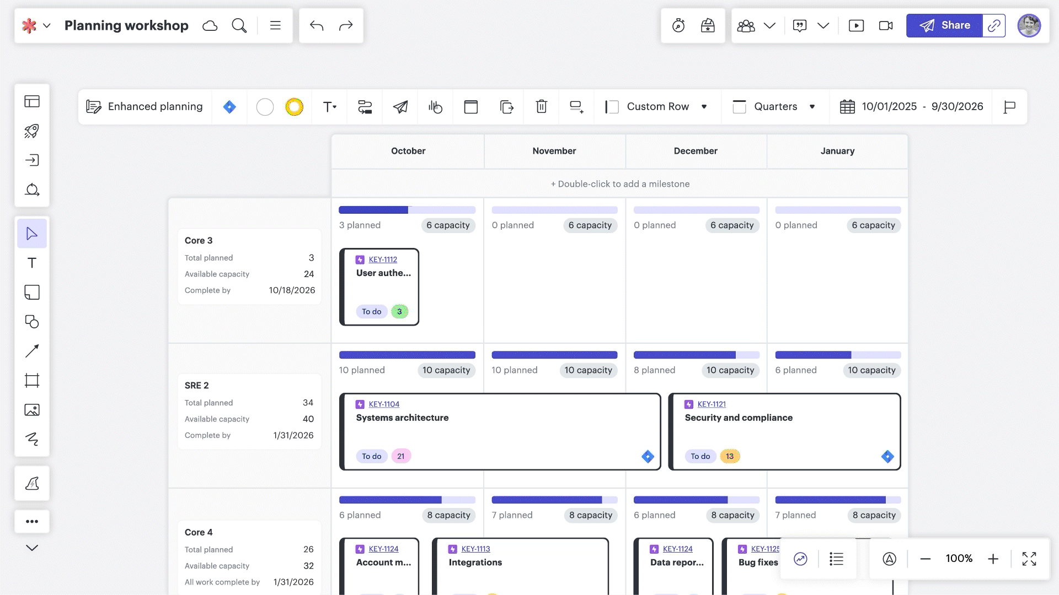The width and height of the screenshot is (1059, 595).
Task: Toggle fullscreen view at bottom right
Action: coord(1029,559)
